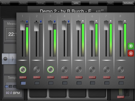Screen dimensions: 135x101
Task: Select the track pad under channel 4
Action: click(65, 83)
